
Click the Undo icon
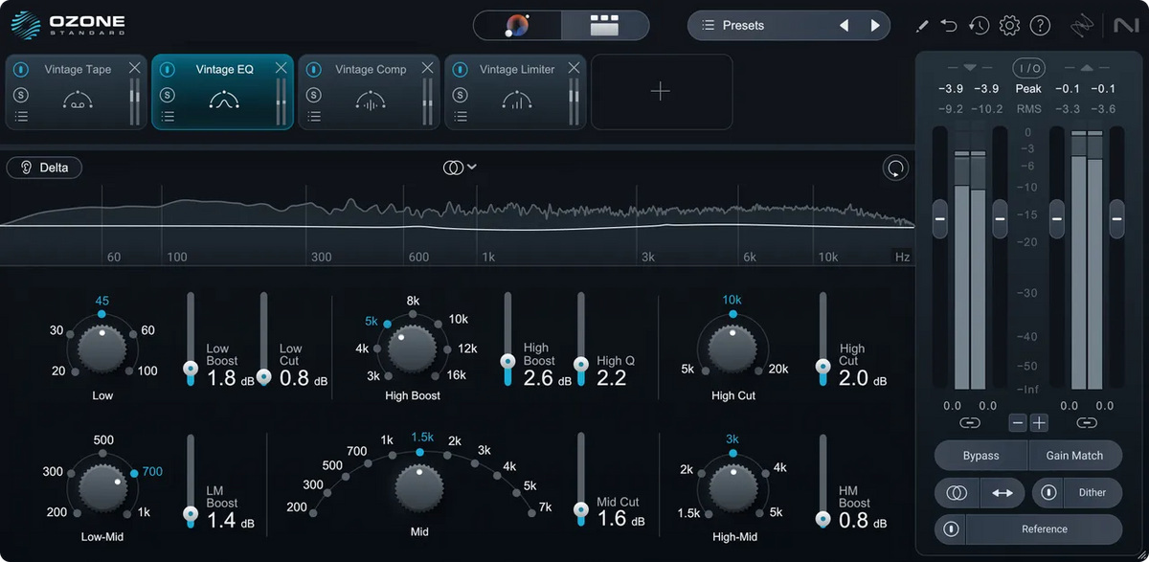(x=949, y=26)
